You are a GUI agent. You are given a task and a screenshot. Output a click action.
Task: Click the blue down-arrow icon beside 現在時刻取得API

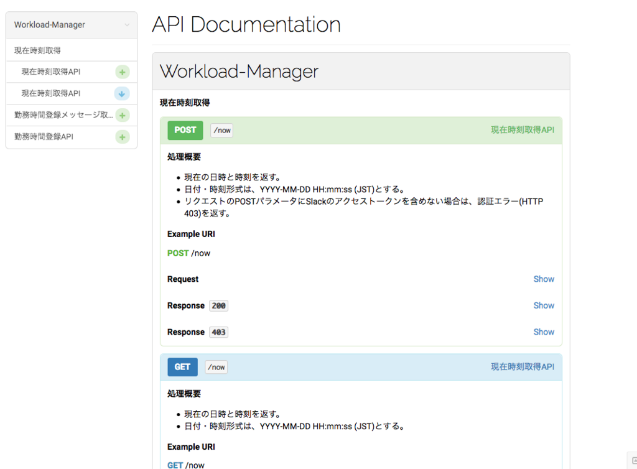click(x=122, y=94)
